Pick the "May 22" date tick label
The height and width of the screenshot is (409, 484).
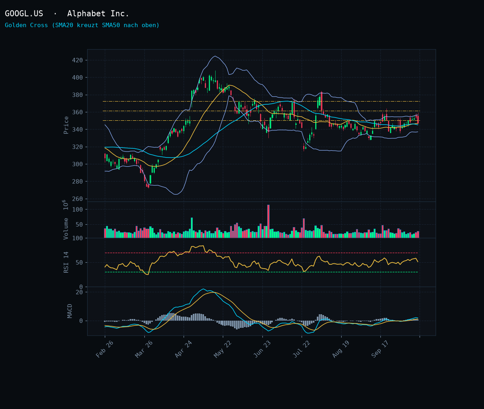coord(223,349)
